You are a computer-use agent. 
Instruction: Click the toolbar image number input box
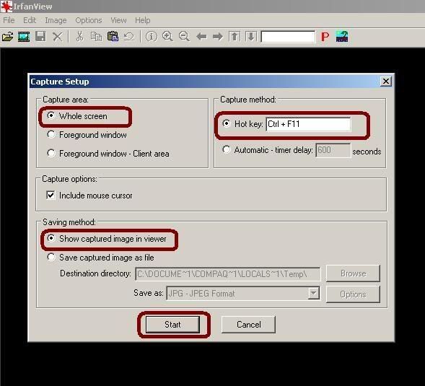click(288, 36)
